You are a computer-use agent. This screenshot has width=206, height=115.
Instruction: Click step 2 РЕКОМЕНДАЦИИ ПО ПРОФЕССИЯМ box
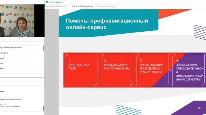tap(117, 70)
